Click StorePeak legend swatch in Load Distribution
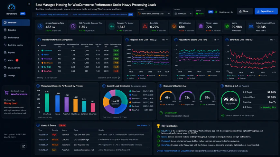 point(130,110)
